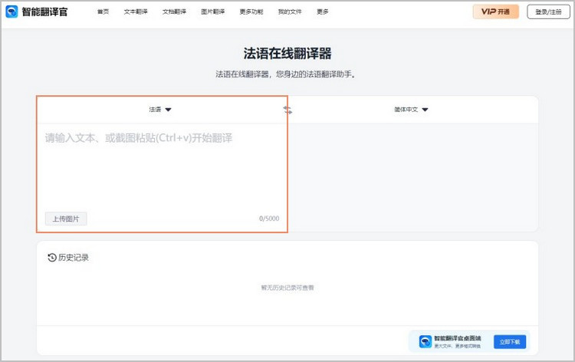Open the 更多功能 menu item
Viewport: 575px width, 362px height.
(x=251, y=12)
